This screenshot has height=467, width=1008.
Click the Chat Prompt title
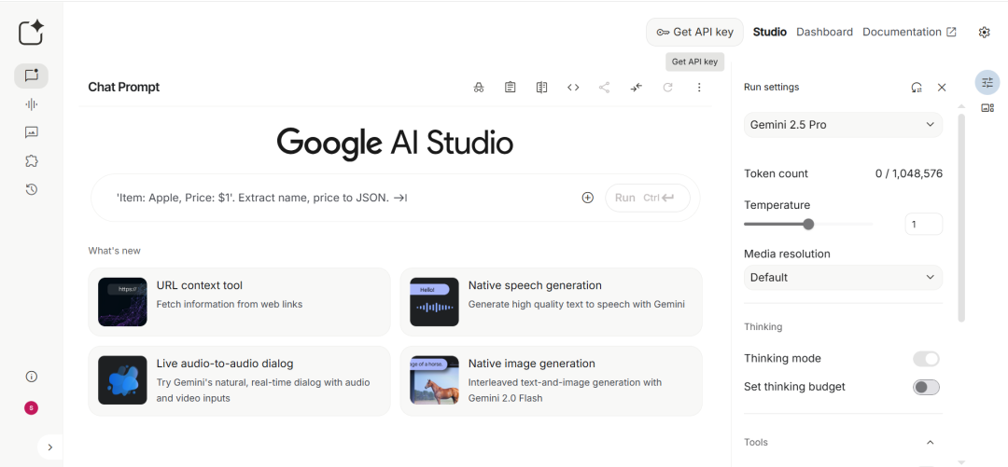coord(124,88)
